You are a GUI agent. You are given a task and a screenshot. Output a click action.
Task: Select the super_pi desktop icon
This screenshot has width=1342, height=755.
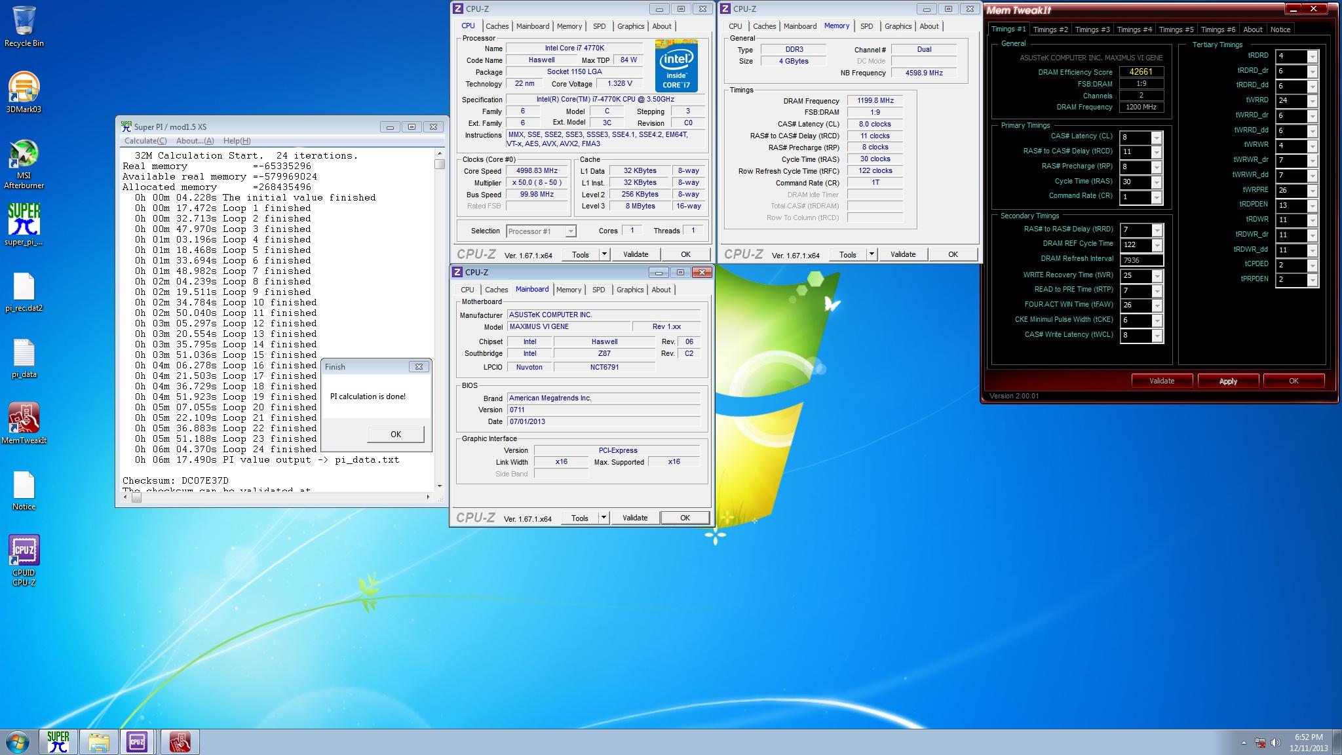click(x=24, y=225)
